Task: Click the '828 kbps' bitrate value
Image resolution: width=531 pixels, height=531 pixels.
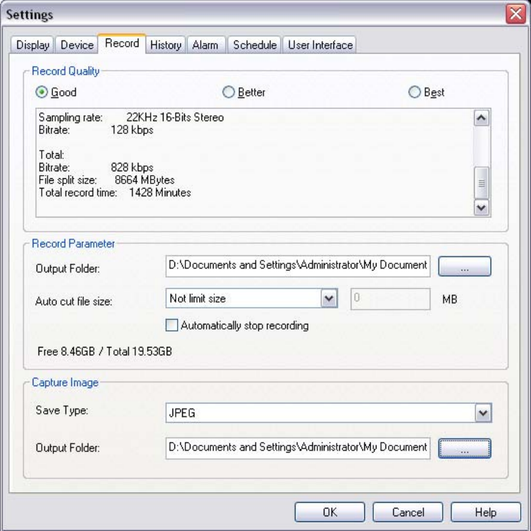Action: coord(132,167)
